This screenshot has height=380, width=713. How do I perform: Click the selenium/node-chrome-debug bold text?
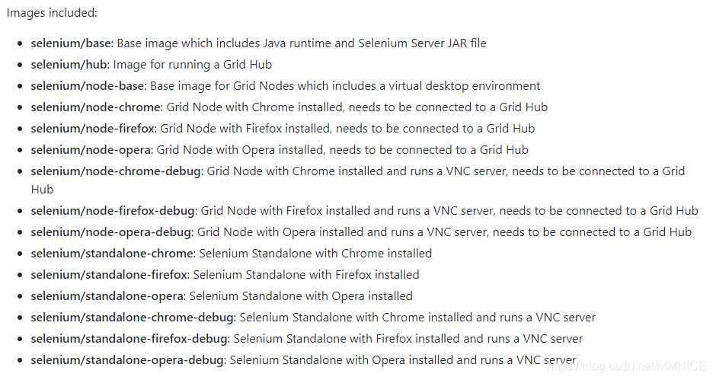116,171
